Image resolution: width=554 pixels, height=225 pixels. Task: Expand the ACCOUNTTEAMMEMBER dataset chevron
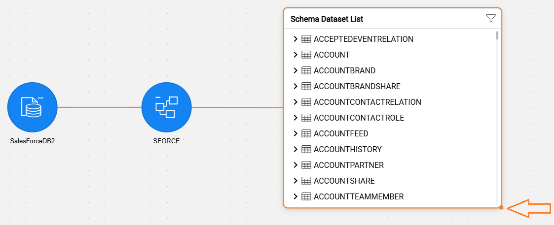click(x=295, y=196)
